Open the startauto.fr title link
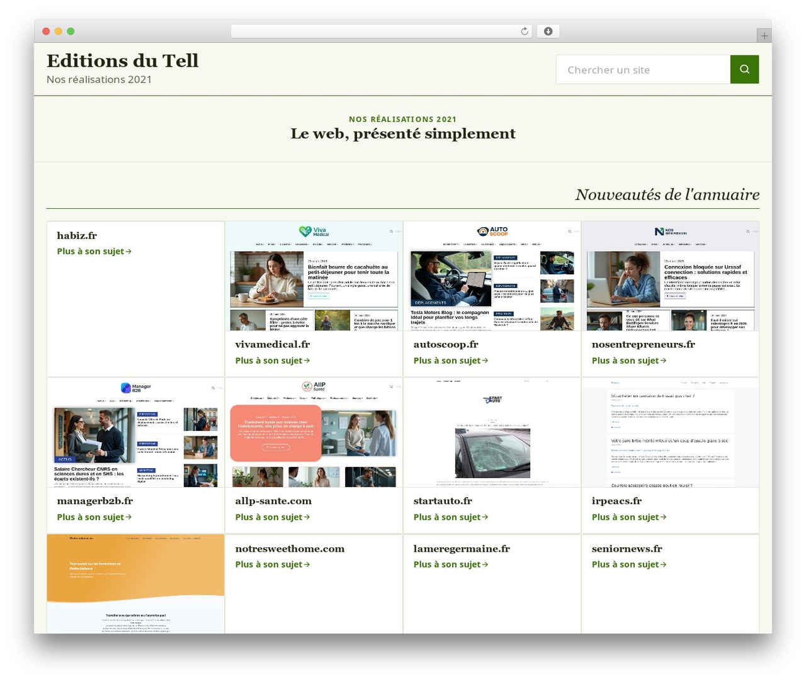This screenshot has height=682, width=806. [443, 501]
